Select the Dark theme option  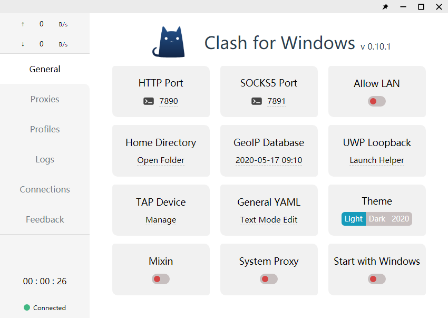tap(377, 219)
